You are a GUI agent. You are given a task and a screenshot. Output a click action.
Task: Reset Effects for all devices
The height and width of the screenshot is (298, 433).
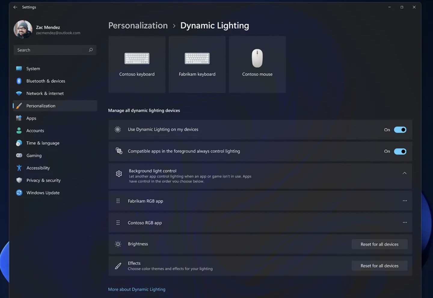(x=379, y=266)
